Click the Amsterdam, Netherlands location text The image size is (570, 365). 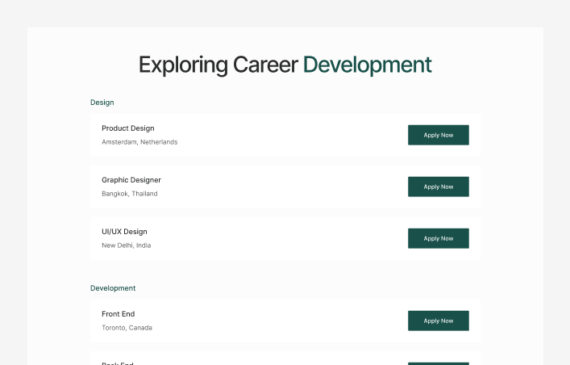click(139, 142)
